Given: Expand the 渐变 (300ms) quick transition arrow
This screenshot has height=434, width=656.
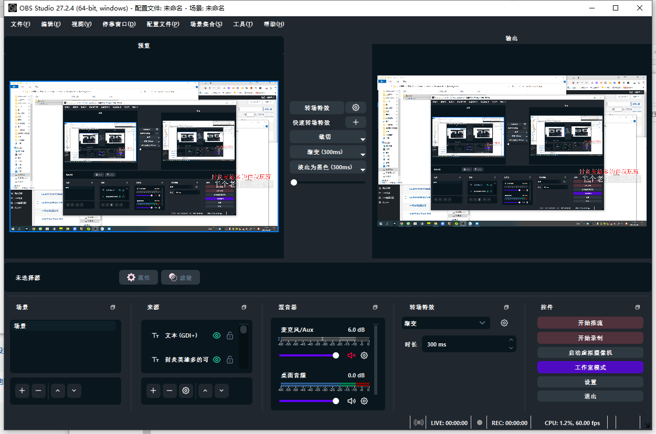Looking at the screenshot, I should click(x=362, y=155).
